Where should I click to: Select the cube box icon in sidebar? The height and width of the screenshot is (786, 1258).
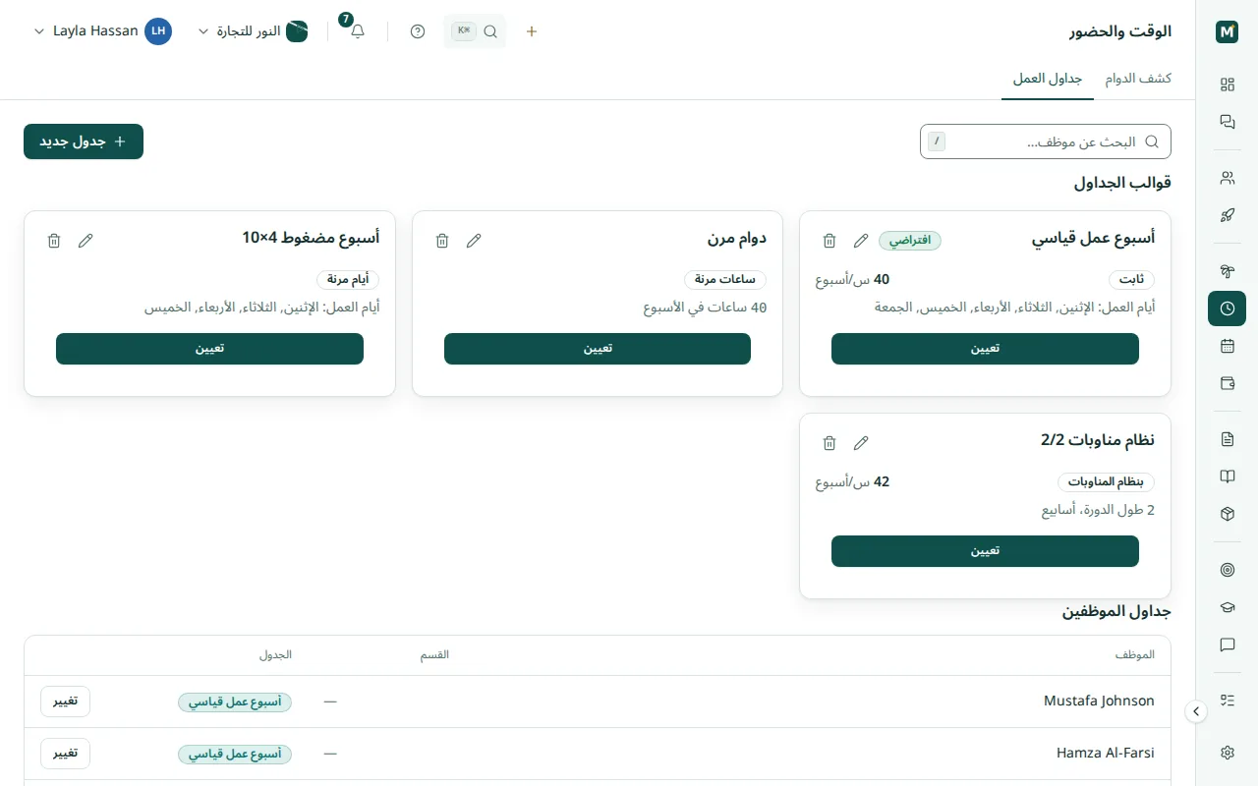click(x=1227, y=514)
